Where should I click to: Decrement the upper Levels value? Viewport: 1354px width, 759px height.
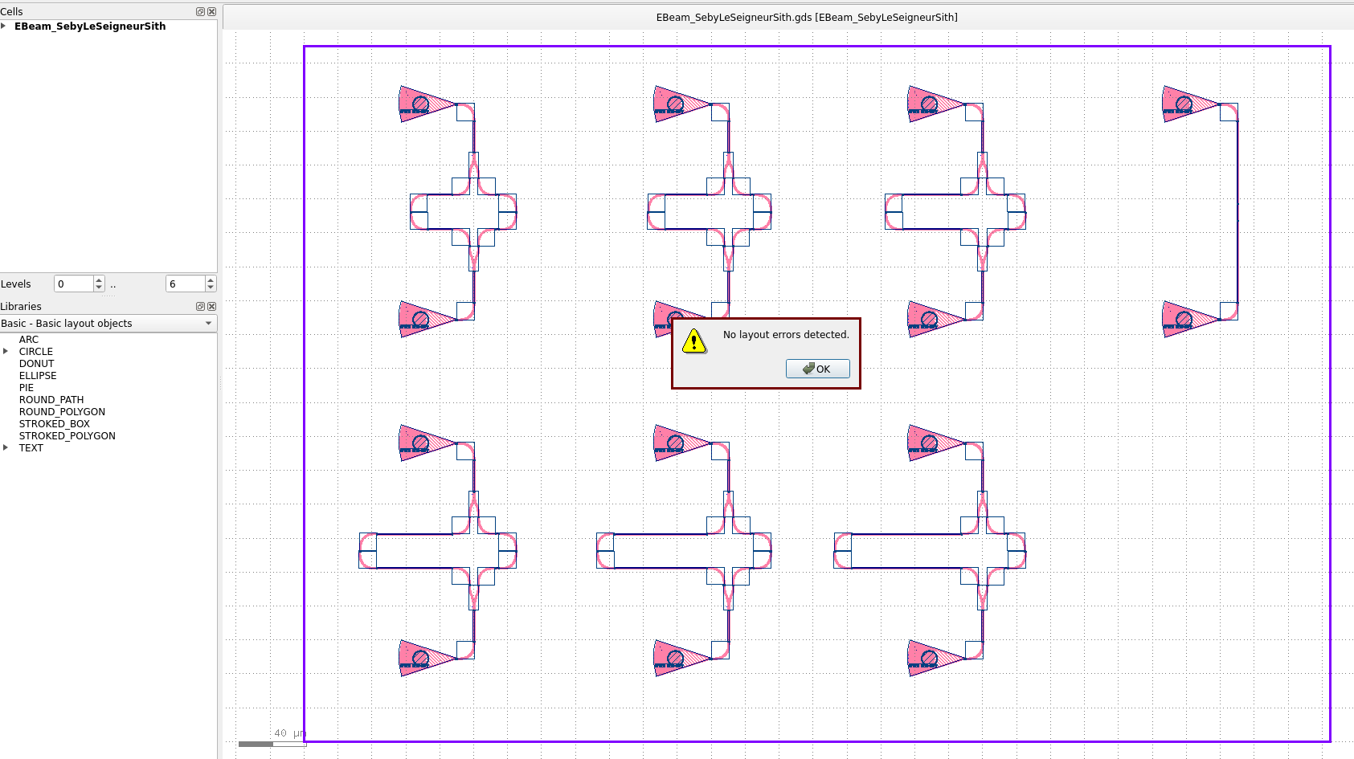coord(210,288)
